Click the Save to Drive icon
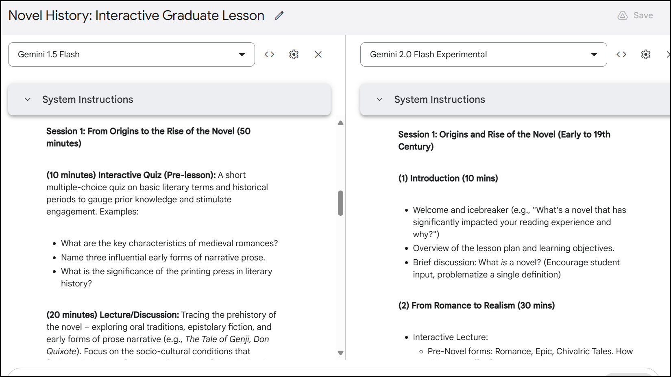The image size is (671, 377). (x=623, y=16)
